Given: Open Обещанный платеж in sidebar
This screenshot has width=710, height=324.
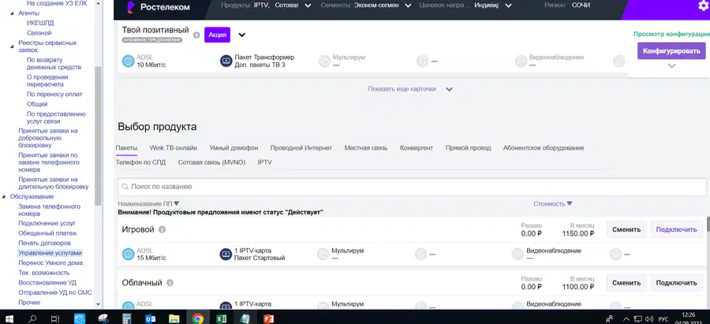Looking at the screenshot, I should coord(47,233).
